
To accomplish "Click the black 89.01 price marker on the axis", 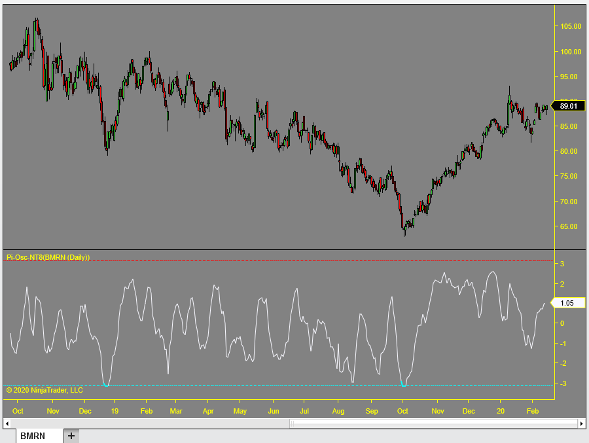I will pyautogui.click(x=569, y=105).
